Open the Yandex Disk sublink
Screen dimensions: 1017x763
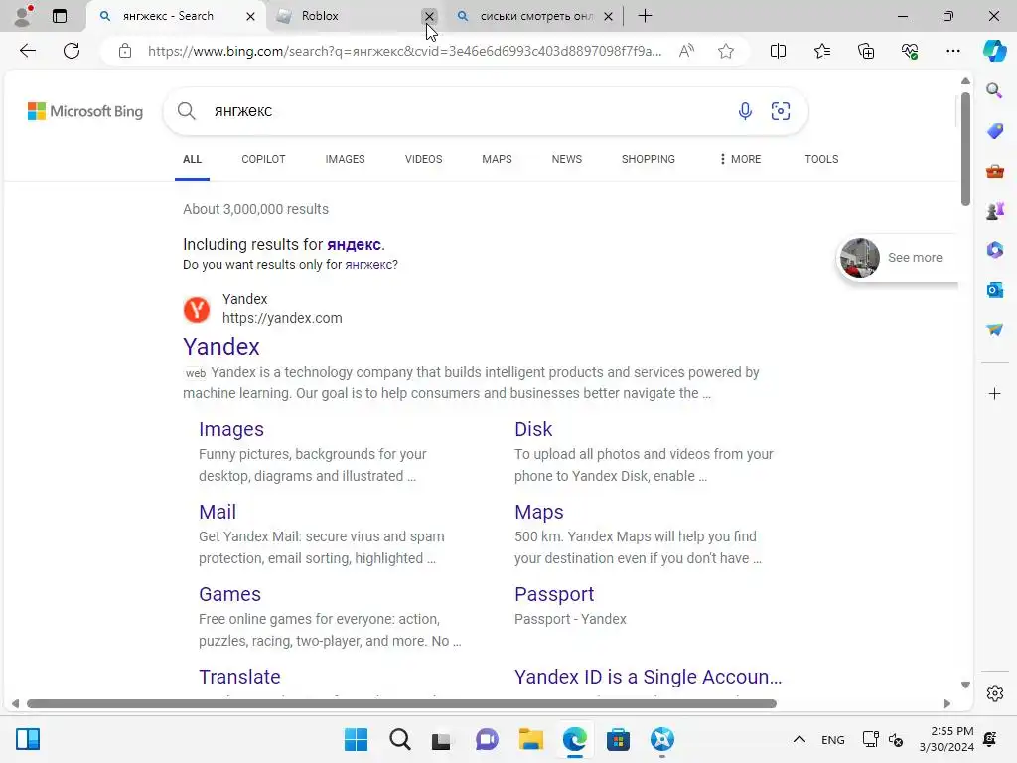pyautogui.click(x=533, y=429)
